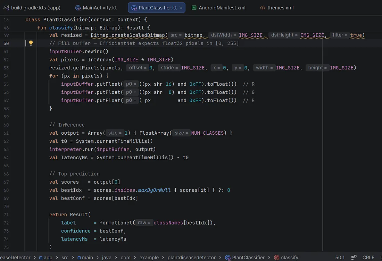This screenshot has width=382, height=261.
Task: Click the classify method icon in breadcrumb
Action: (x=276, y=258)
